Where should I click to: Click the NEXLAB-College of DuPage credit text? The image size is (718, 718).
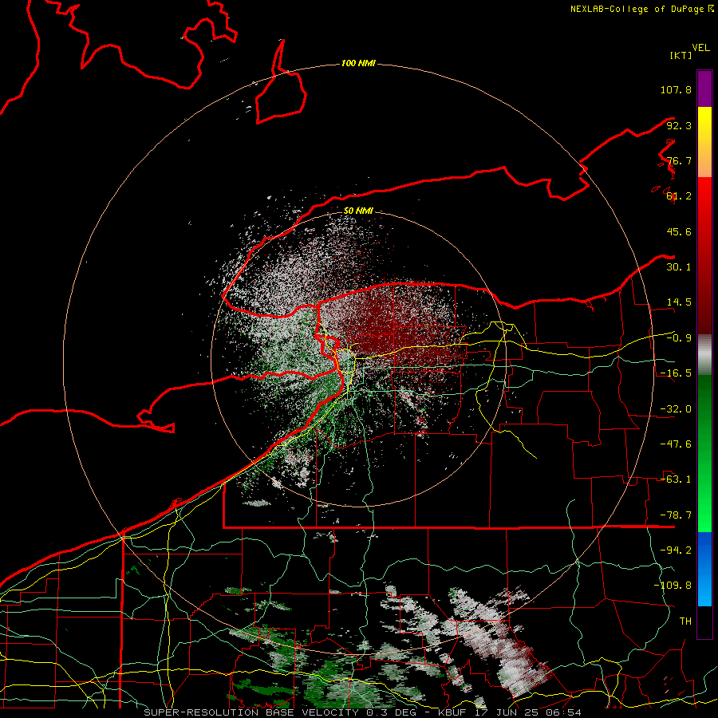642,9
